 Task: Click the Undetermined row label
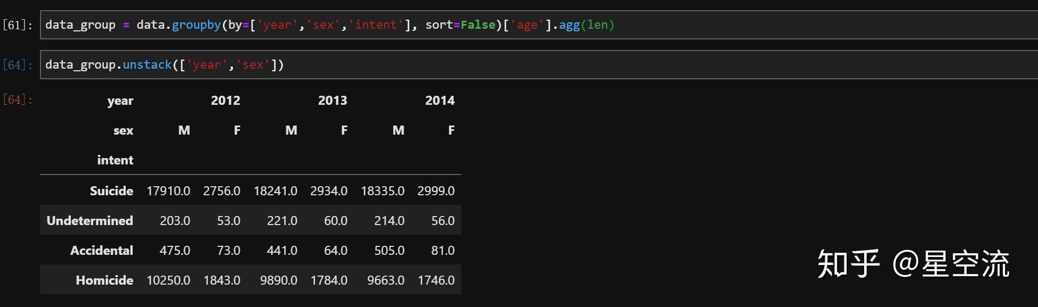(x=90, y=221)
